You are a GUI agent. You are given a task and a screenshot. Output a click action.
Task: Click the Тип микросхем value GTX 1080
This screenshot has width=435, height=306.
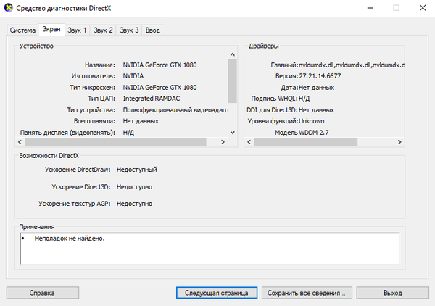click(159, 88)
